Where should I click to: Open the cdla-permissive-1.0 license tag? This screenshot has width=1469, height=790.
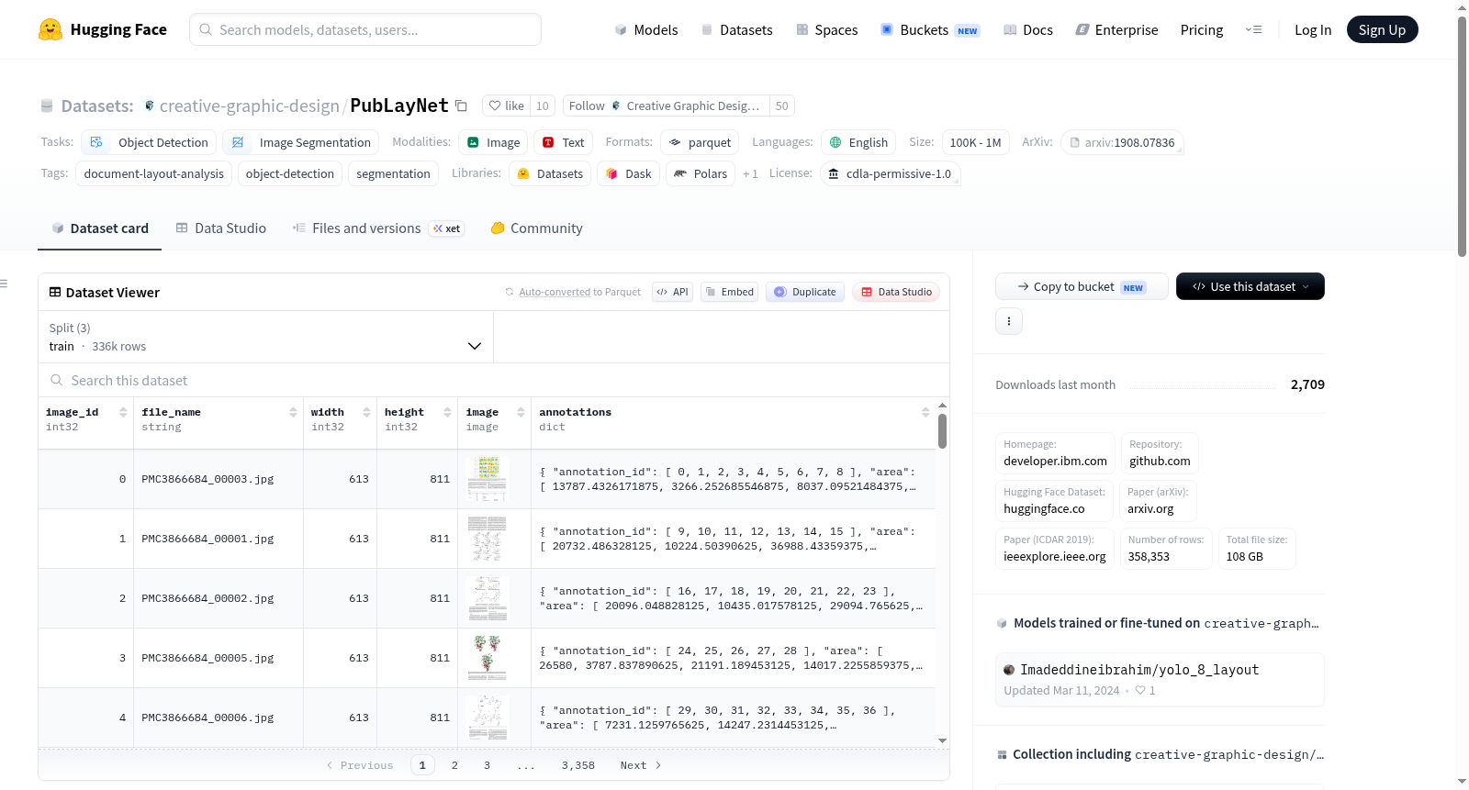[890, 173]
